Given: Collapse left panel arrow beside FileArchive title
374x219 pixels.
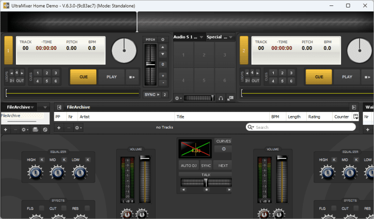Looking at the screenshot, I should [59, 108].
